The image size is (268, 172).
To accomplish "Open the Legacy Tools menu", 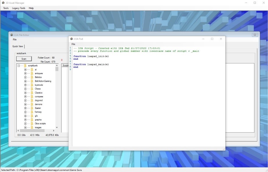I will tap(19, 8).
